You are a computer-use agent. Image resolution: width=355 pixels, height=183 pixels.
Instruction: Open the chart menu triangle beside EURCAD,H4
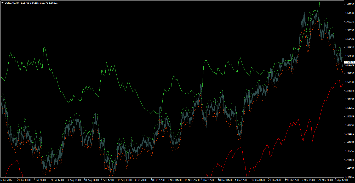[2, 3]
